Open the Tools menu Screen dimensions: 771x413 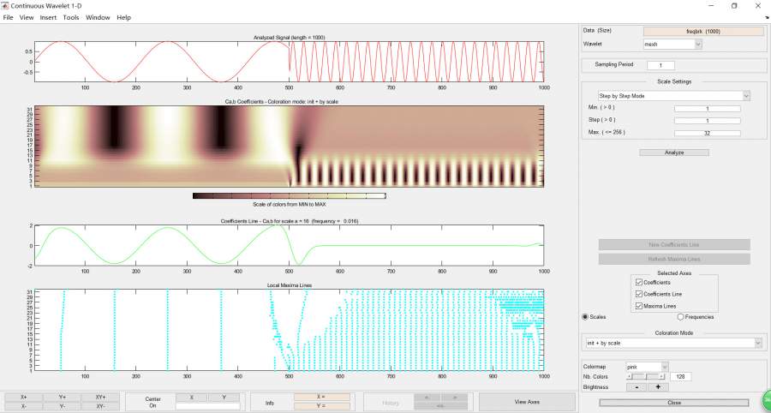pyautogui.click(x=71, y=17)
